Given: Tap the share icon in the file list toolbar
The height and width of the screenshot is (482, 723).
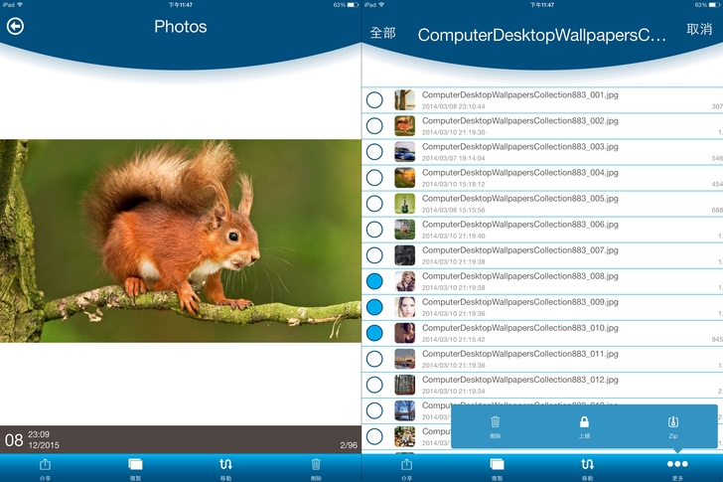Looking at the screenshot, I should [x=406, y=465].
